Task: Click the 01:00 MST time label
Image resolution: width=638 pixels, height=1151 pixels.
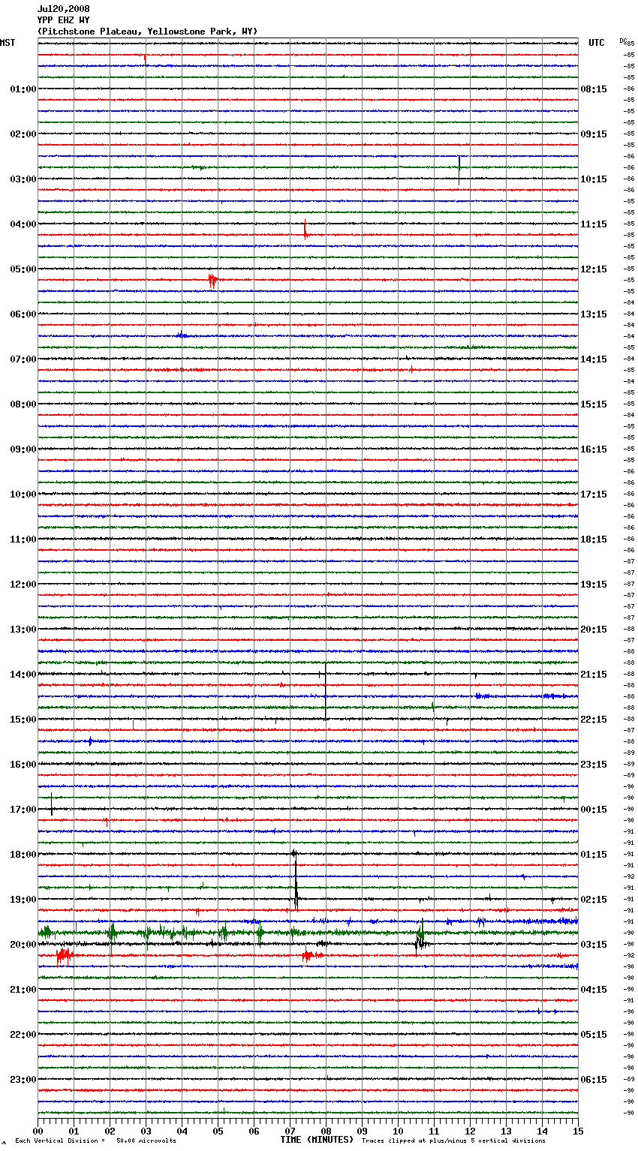Action: pyautogui.click(x=23, y=89)
